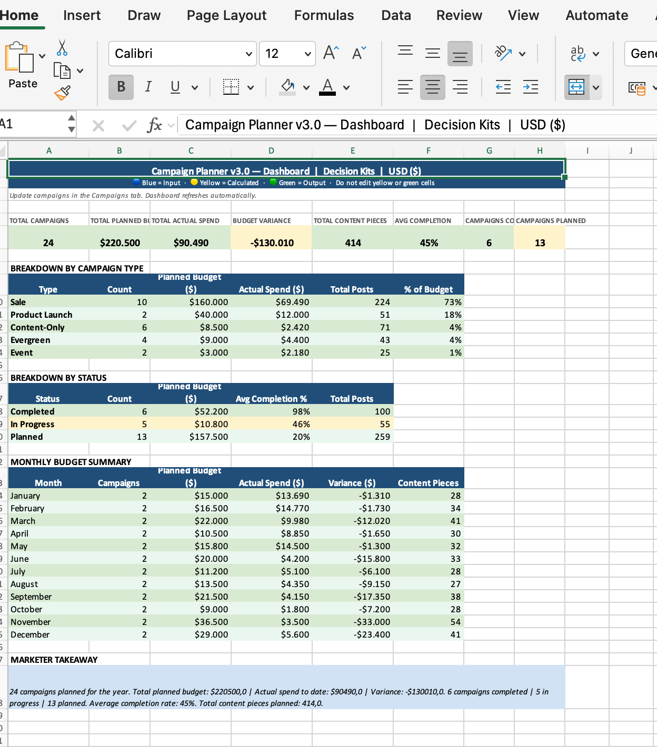Open the Formulas ribbon tab
This screenshot has width=657, height=747.
[324, 15]
